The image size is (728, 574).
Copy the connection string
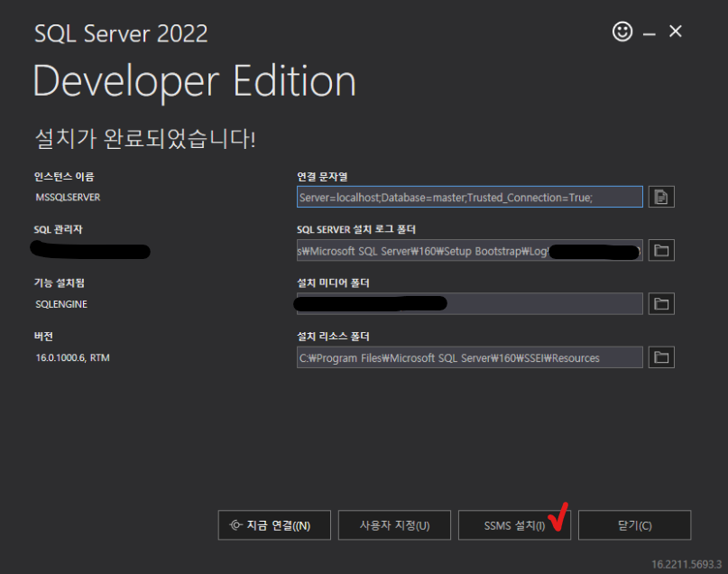(661, 197)
